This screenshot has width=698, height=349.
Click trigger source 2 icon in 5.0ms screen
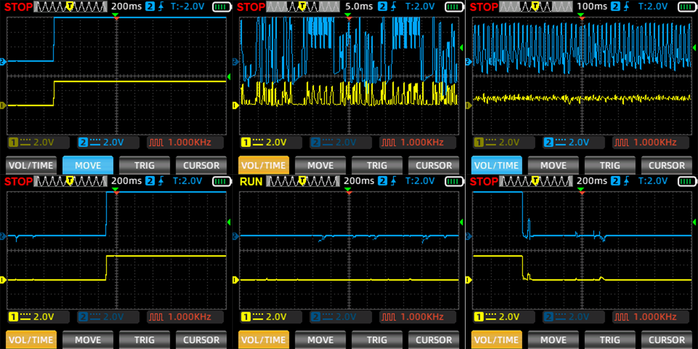[x=383, y=7]
